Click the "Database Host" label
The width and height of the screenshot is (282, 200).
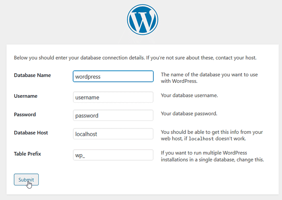point(31,133)
